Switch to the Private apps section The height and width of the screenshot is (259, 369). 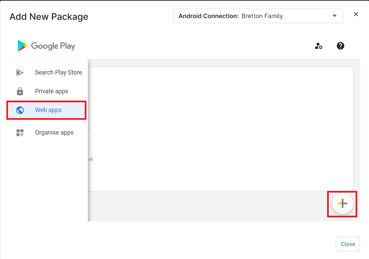[x=51, y=91]
